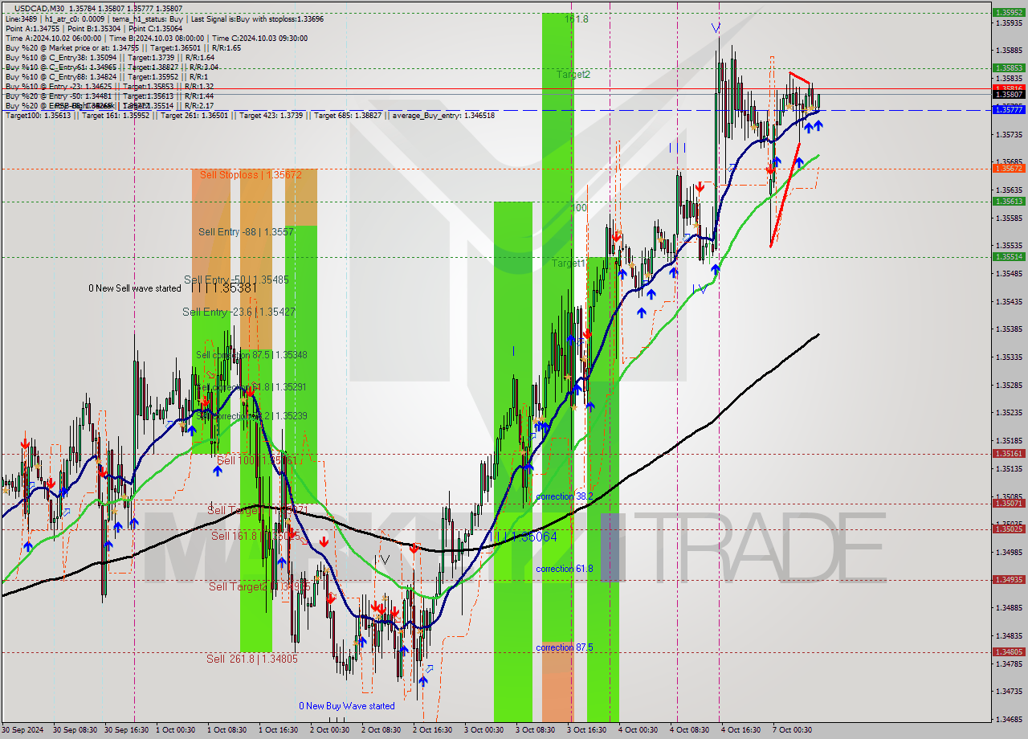Image resolution: width=1028 pixels, height=739 pixels.
Task: Click the '4 Oct 00:30' time axis label
Action: (x=638, y=730)
